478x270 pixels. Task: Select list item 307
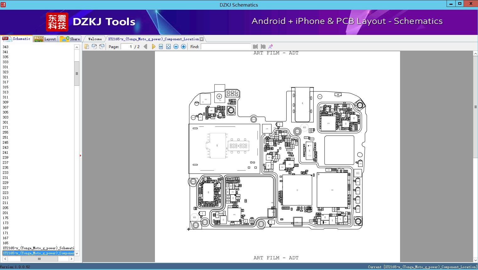(5, 107)
